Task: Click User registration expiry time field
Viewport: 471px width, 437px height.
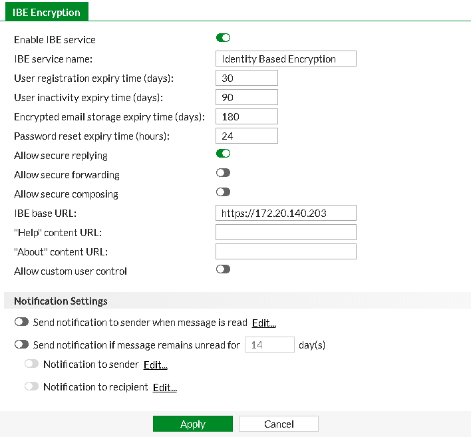Action: click(x=247, y=78)
